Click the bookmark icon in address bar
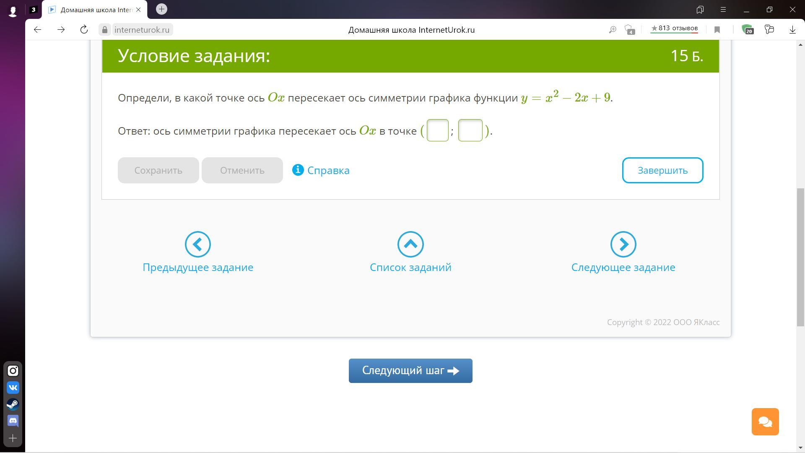The height and width of the screenshot is (453, 805). [x=717, y=30]
